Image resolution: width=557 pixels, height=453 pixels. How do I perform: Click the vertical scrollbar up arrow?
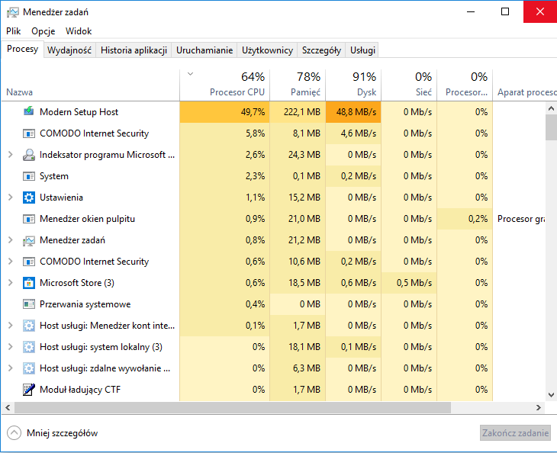[551, 108]
